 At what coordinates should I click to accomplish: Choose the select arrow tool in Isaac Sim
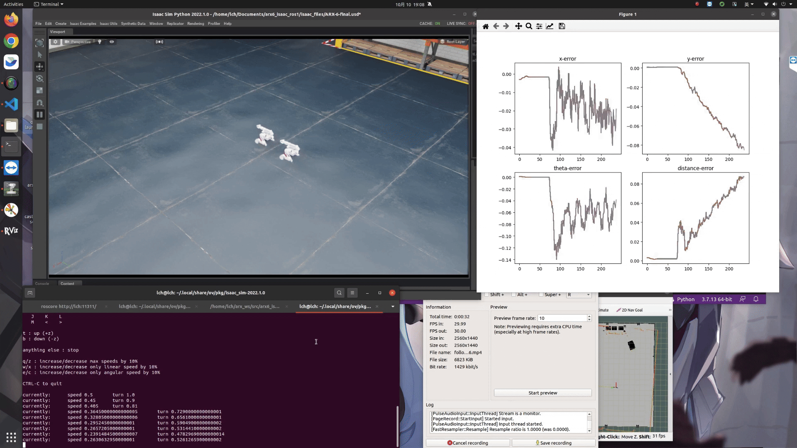pyautogui.click(x=39, y=55)
